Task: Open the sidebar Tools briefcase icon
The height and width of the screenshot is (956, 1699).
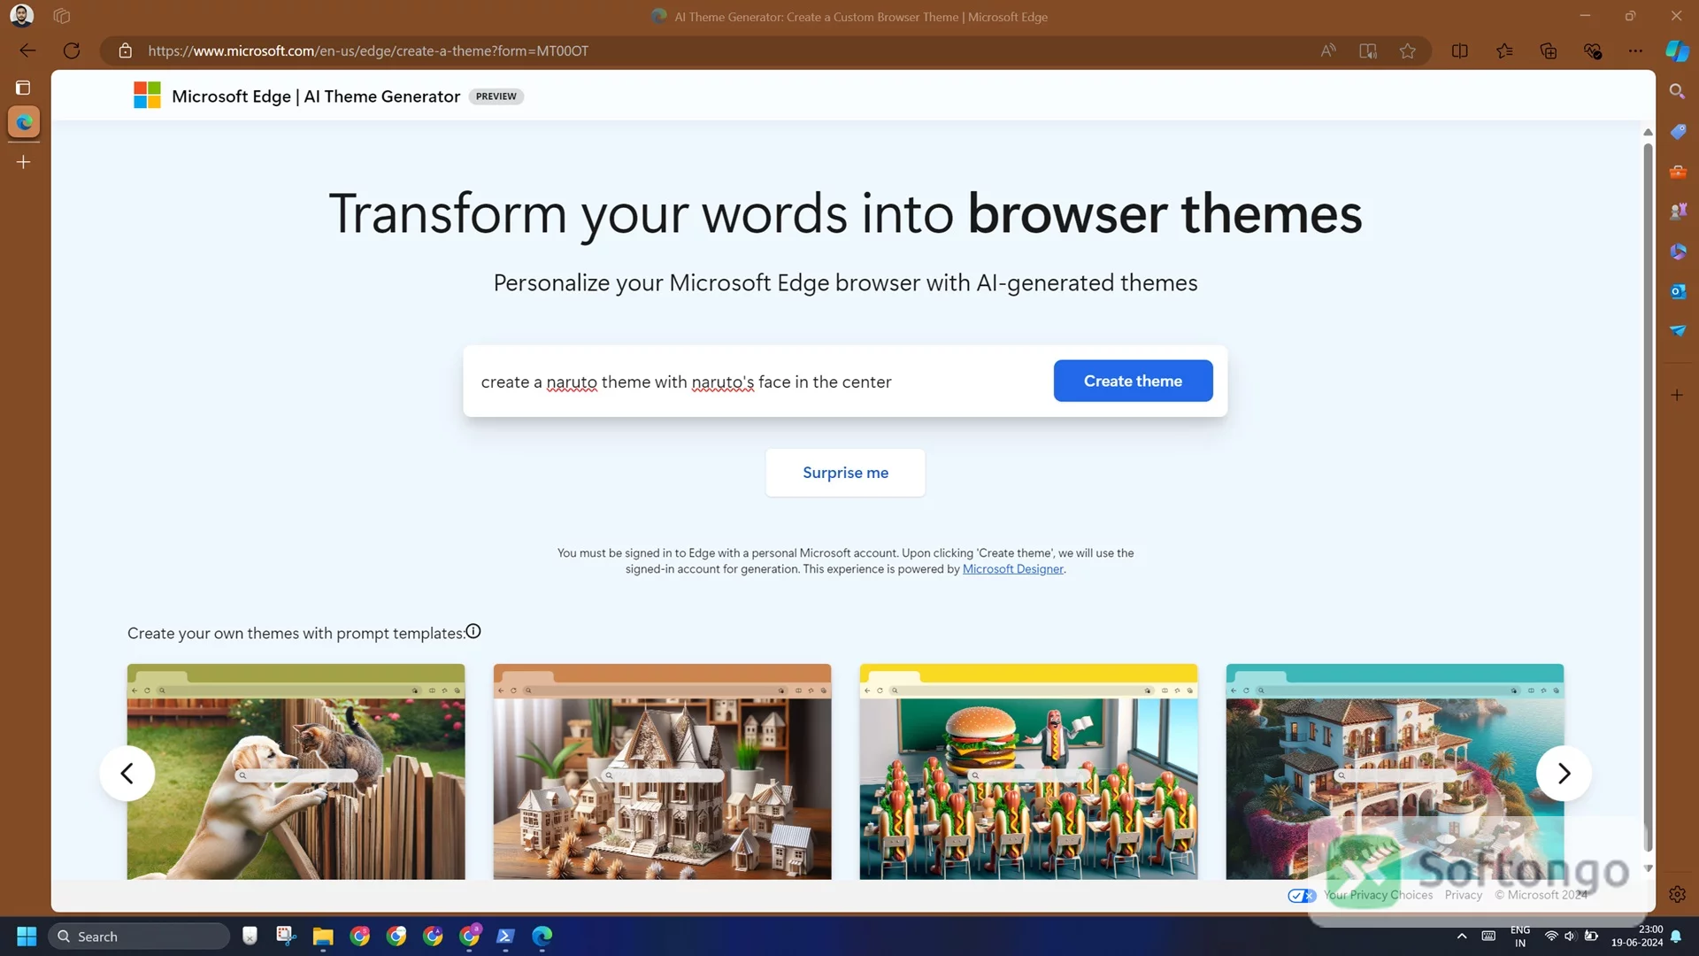Action: (x=1678, y=172)
